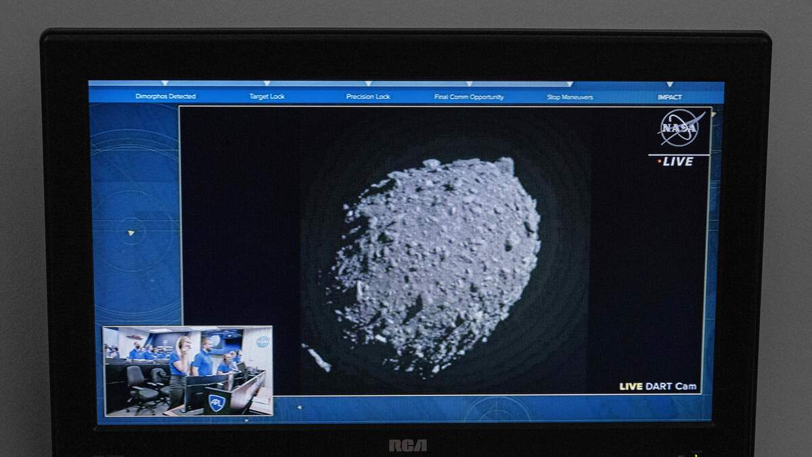812x457 pixels.
Task: Click the red dot LIVE indicator
Action: [659, 162]
